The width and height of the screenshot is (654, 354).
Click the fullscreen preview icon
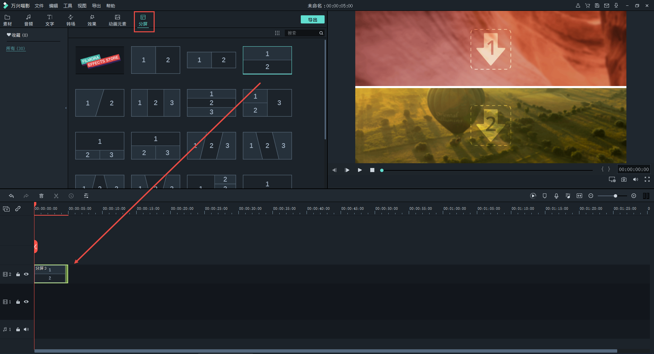(x=647, y=179)
